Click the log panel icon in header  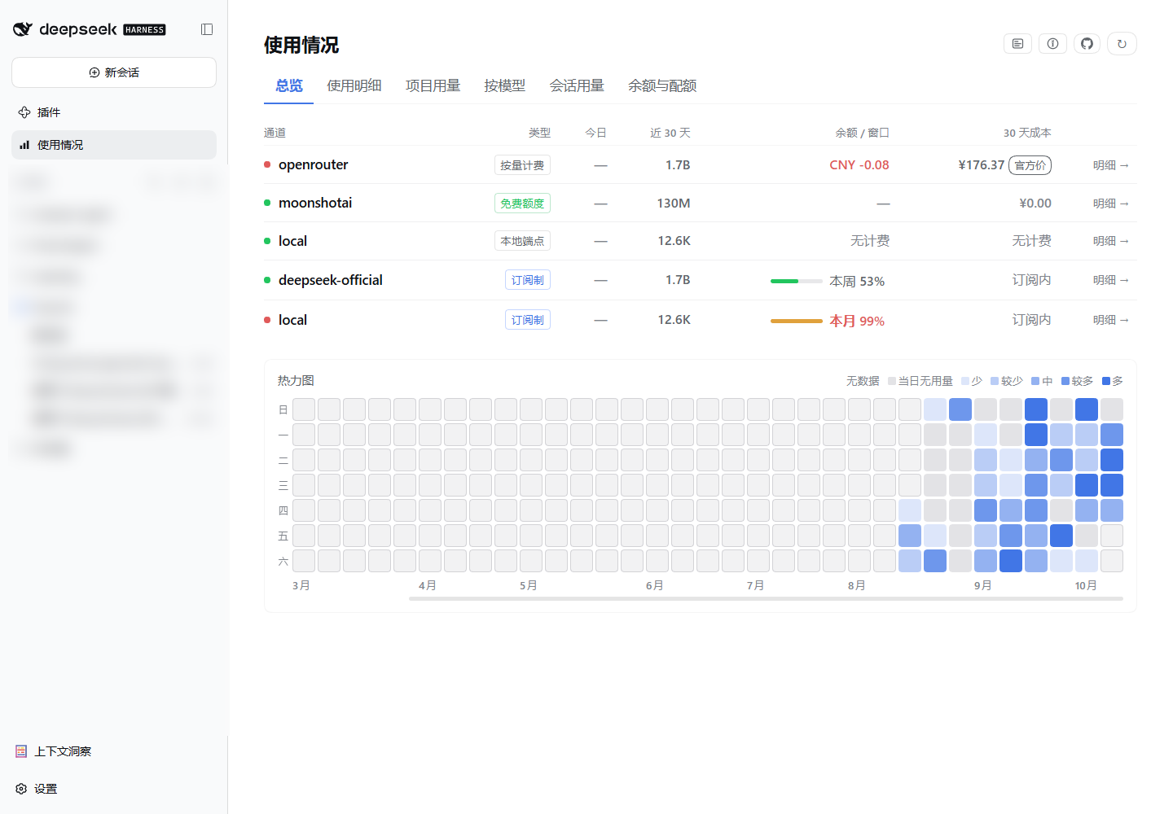(1017, 44)
